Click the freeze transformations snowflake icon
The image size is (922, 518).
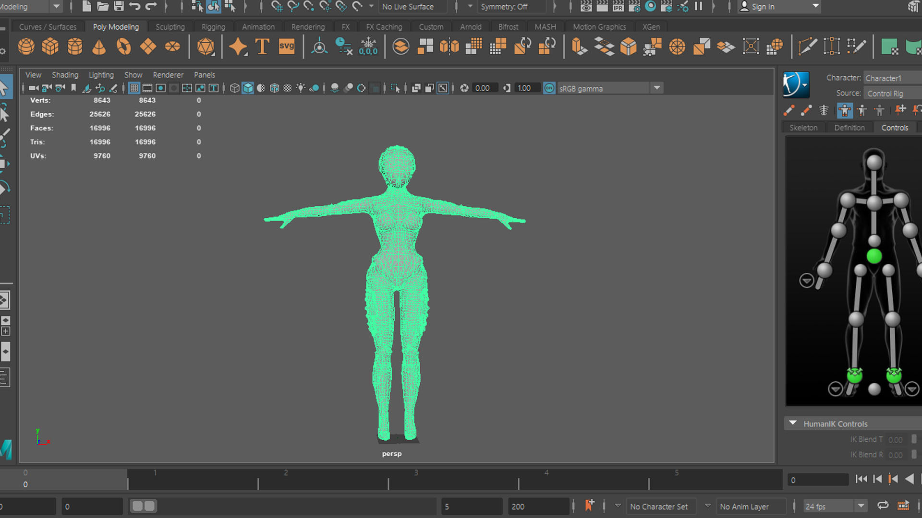tap(368, 47)
